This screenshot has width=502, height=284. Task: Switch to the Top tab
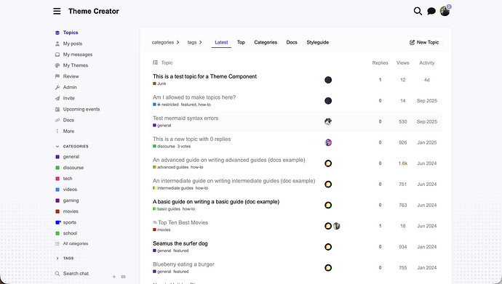pos(241,42)
